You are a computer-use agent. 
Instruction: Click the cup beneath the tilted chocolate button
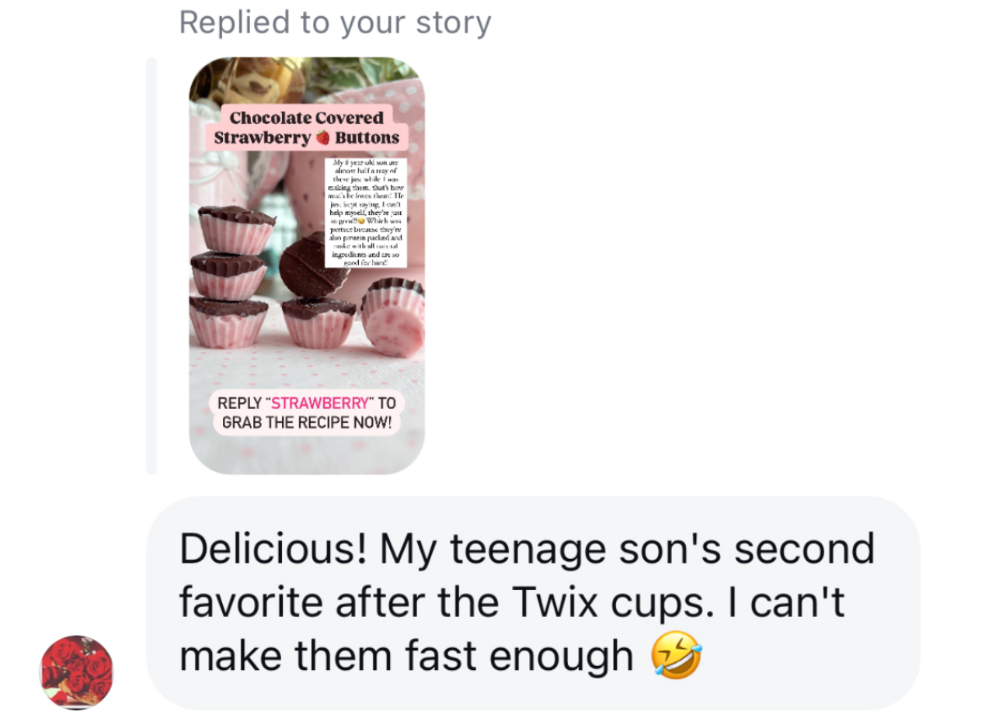coord(317,322)
